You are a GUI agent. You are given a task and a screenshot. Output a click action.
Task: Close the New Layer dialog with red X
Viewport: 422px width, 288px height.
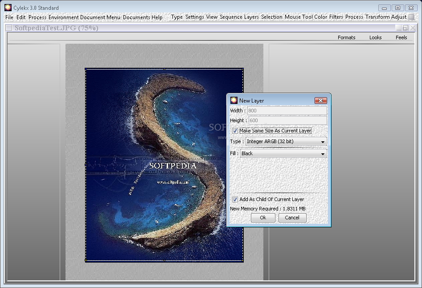(x=320, y=101)
